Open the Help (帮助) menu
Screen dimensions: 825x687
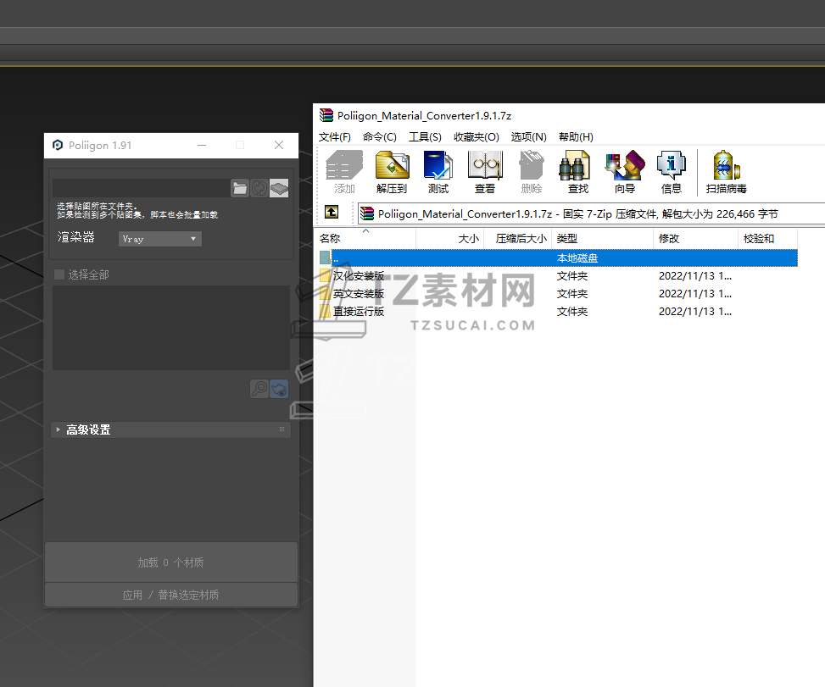tap(576, 136)
